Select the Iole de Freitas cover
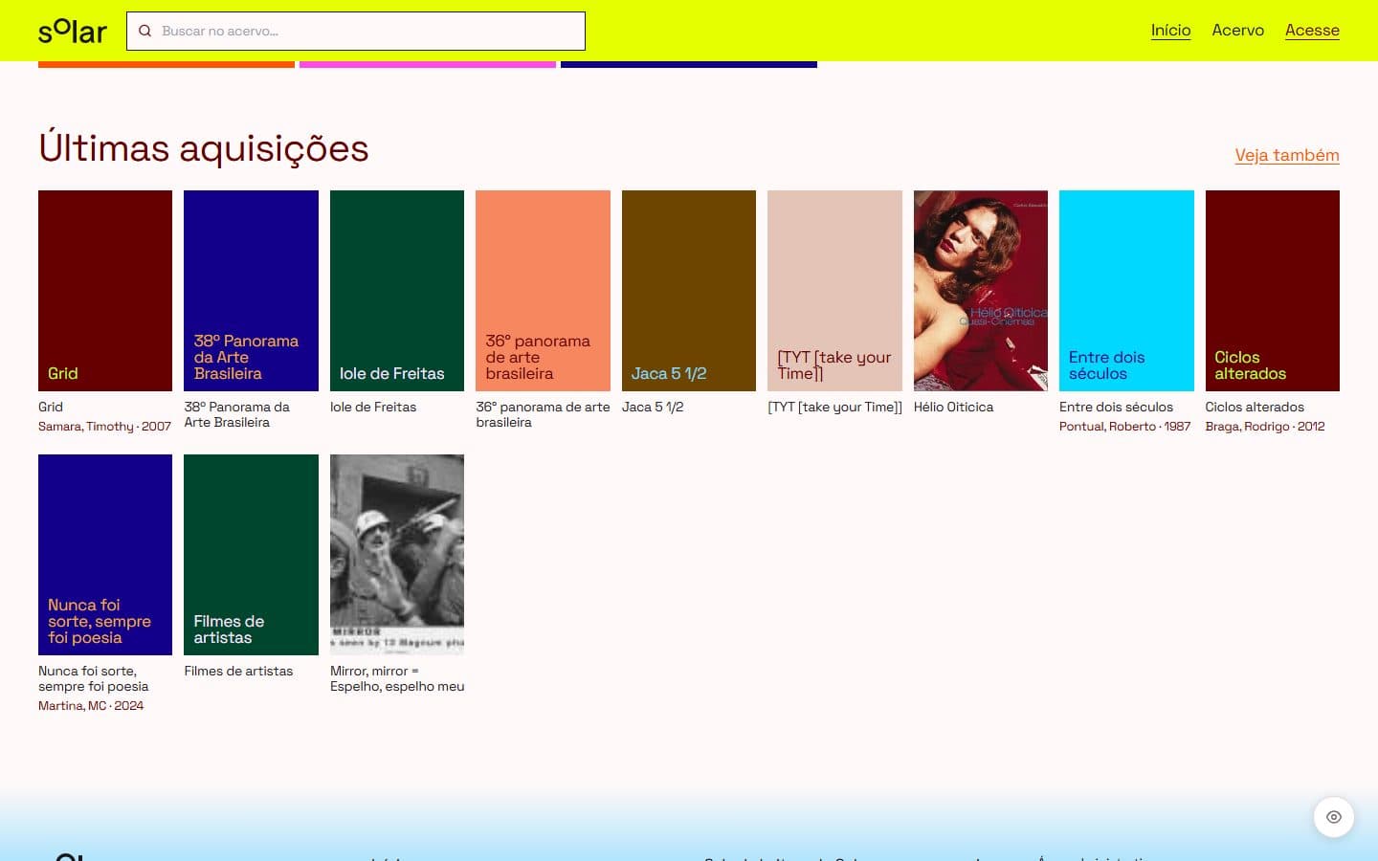 397,291
